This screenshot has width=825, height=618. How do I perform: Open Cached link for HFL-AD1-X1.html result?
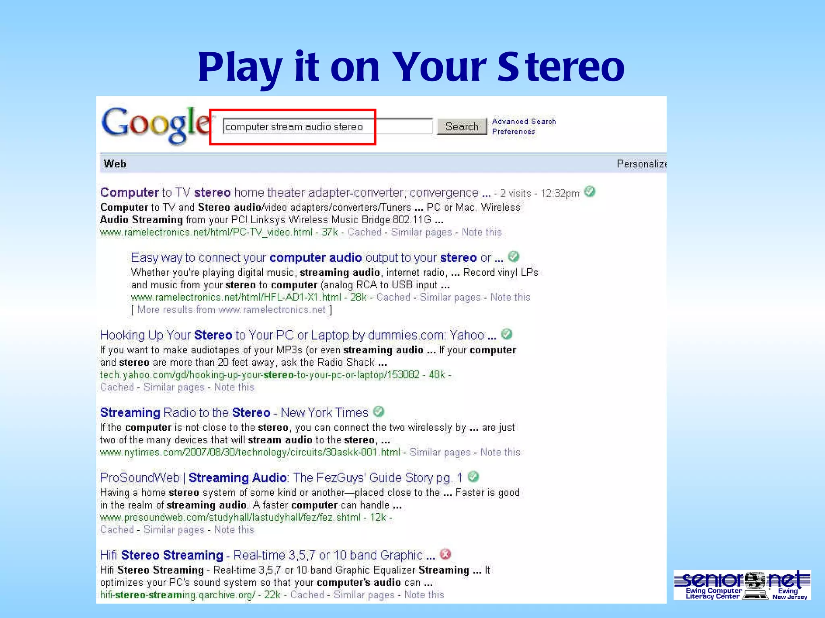tap(393, 297)
